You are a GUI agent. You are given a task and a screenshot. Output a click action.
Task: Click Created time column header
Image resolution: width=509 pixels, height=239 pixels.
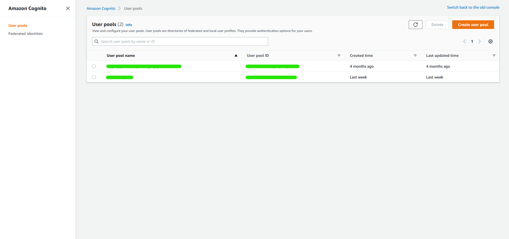point(361,55)
